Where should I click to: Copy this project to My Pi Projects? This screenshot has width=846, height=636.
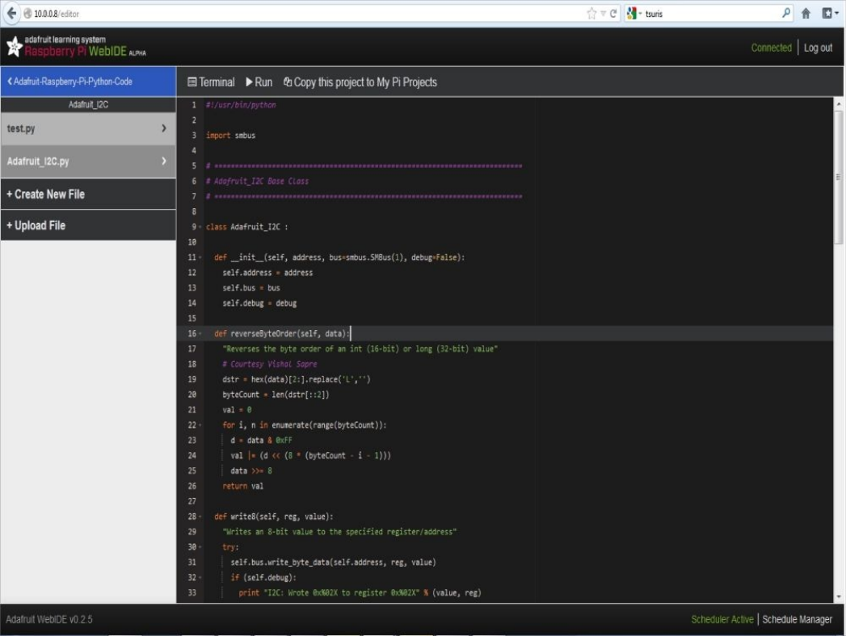coord(360,82)
